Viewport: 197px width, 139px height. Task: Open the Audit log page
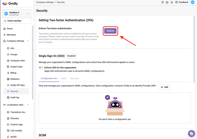(14, 98)
